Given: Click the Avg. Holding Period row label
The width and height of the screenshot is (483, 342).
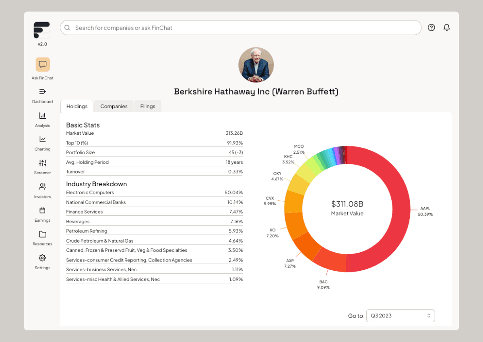Looking at the screenshot, I should (x=87, y=162).
